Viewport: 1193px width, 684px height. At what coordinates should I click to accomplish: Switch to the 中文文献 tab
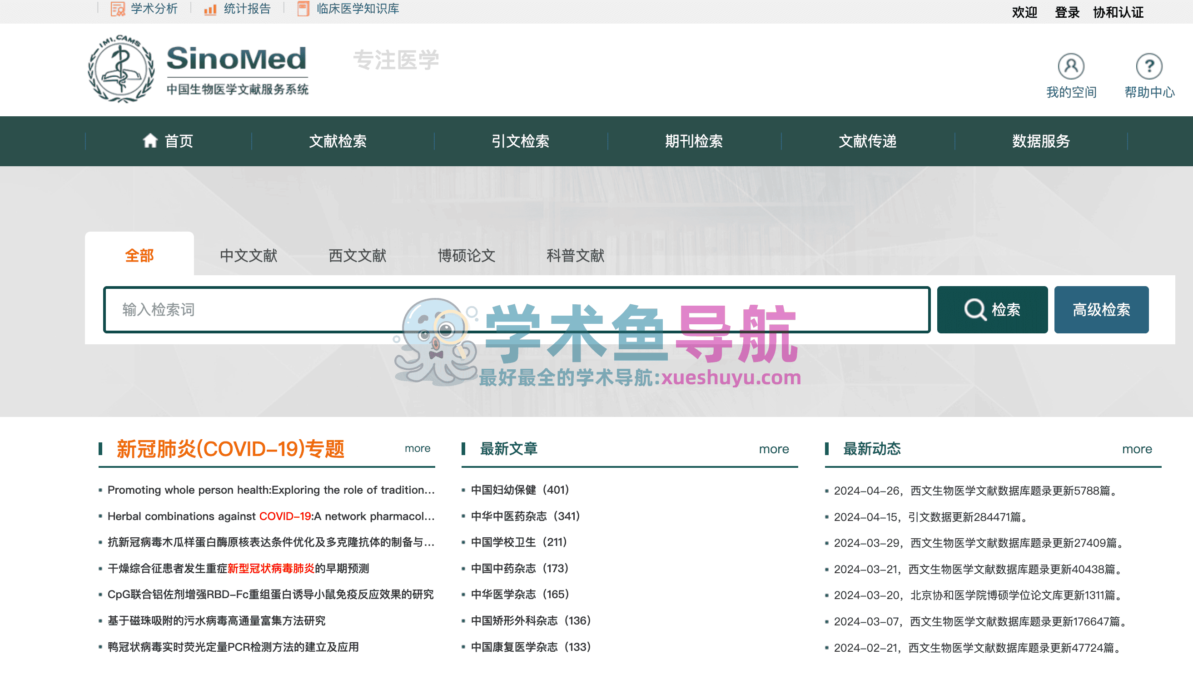(x=248, y=256)
